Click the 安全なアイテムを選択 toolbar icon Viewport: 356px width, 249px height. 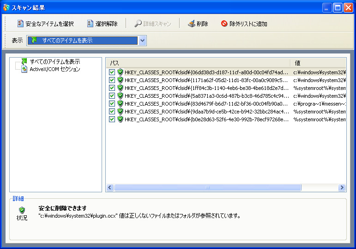click(x=20, y=24)
